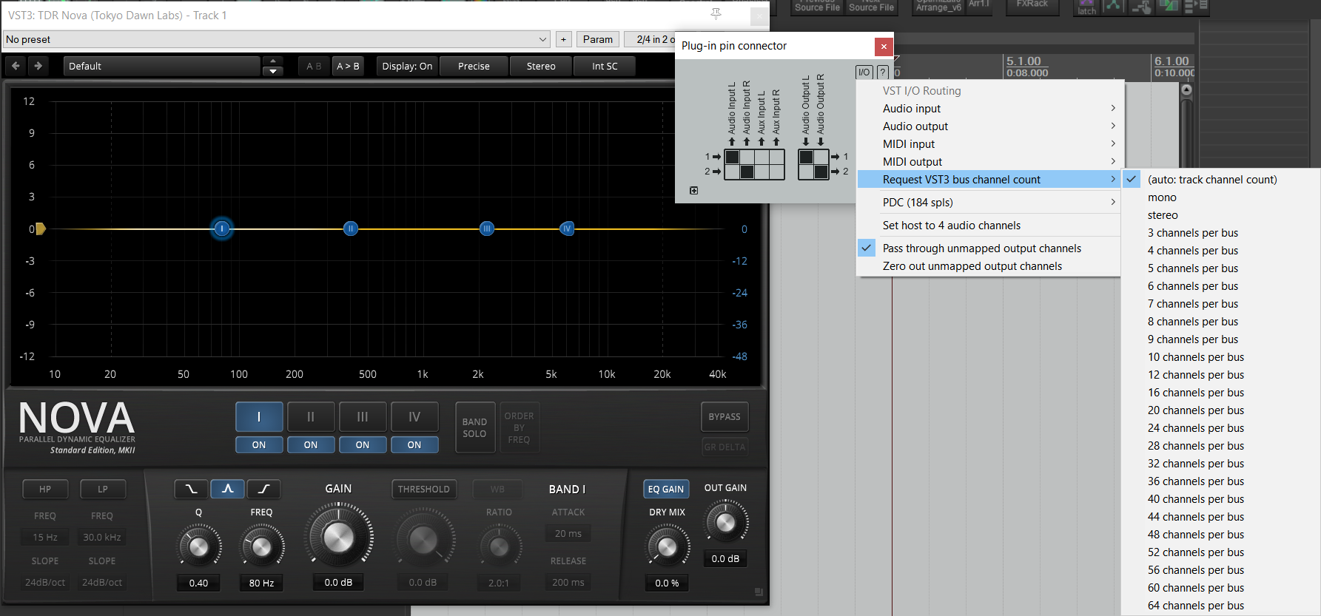Toggle band IV ON button
Viewport: 1321px width, 616px height.
point(414,444)
